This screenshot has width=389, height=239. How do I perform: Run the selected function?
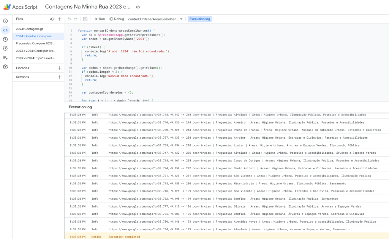[x=100, y=19]
